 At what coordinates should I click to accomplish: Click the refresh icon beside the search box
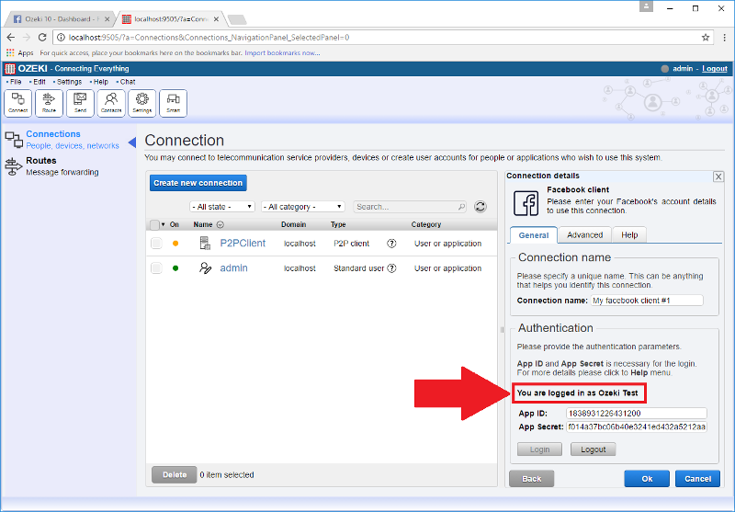(480, 207)
